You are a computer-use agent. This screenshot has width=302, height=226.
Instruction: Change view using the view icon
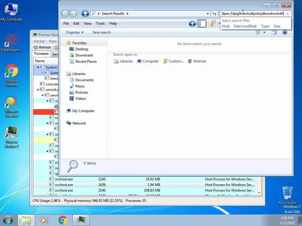258,32
